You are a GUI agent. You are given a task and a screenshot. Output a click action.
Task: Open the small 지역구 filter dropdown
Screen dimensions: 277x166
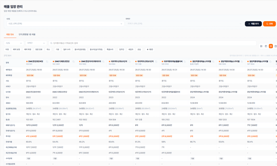[36, 43]
